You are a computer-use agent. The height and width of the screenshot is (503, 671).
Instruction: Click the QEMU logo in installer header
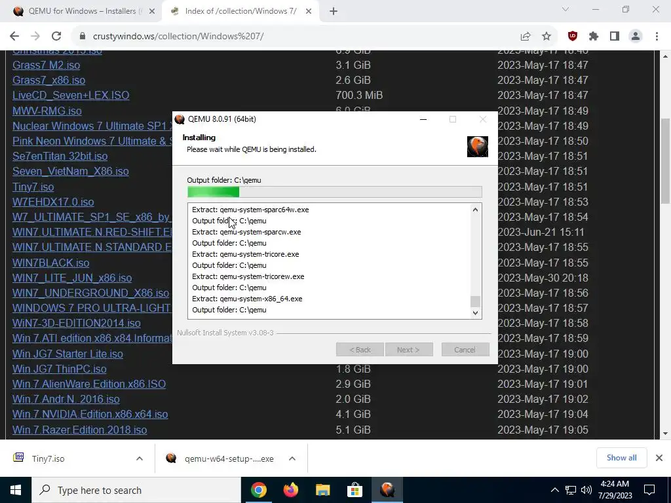pos(478,147)
